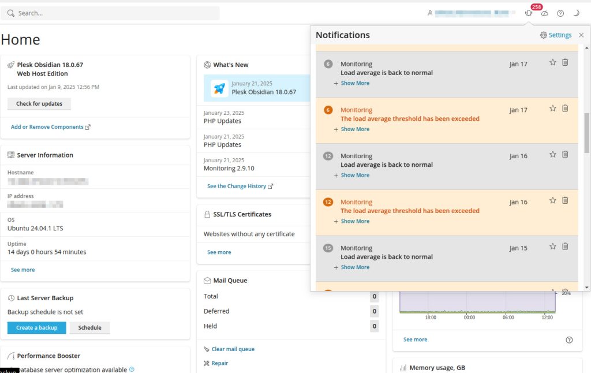Click See more under SSL/TLS Certificates
591x373 pixels.
point(219,252)
